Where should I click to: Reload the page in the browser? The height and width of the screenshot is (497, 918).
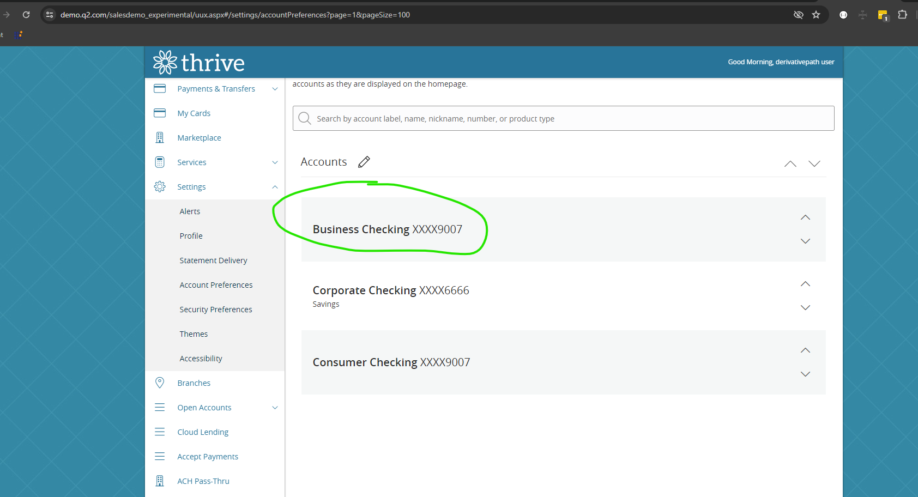coord(26,15)
